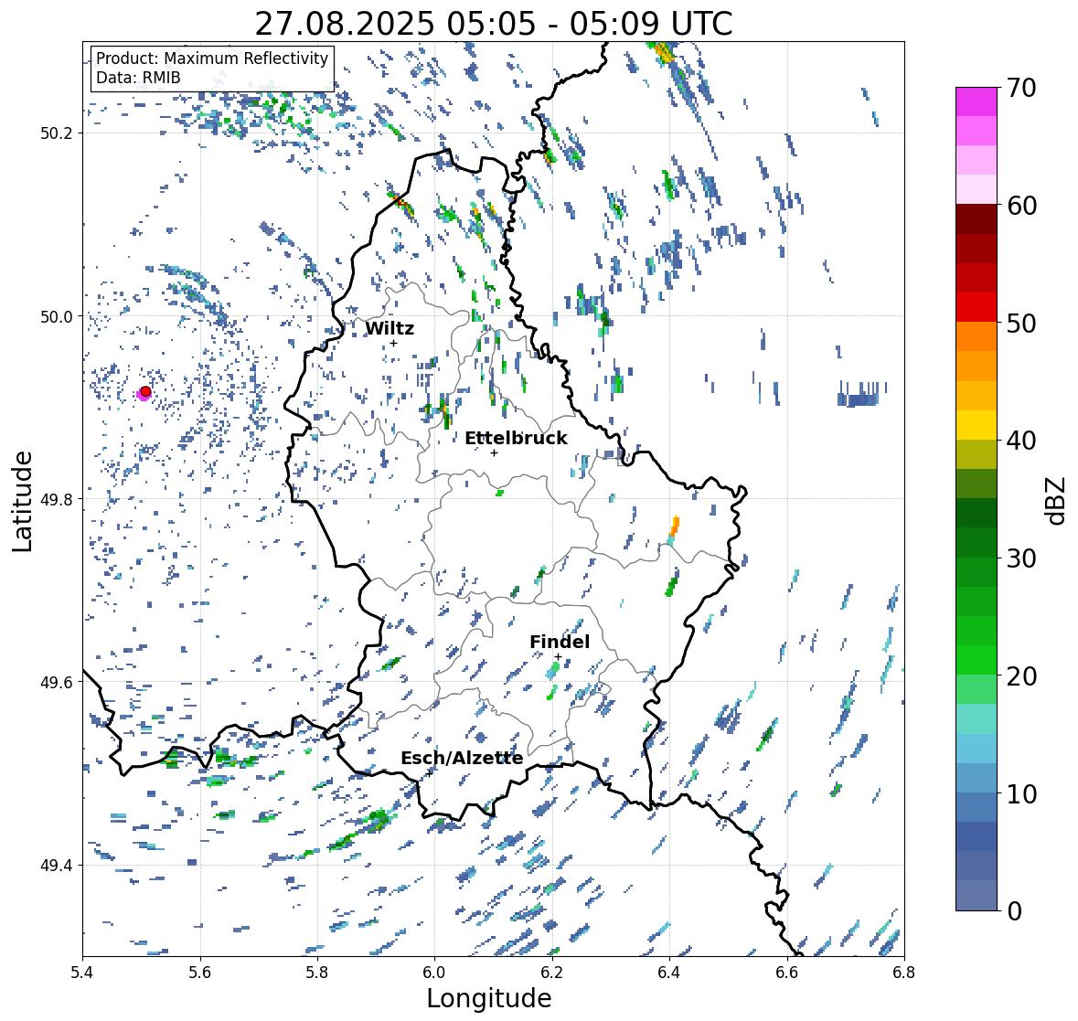Click the plot title showing 27.08.2025 time
1078x1021 pixels.
tap(493, 24)
